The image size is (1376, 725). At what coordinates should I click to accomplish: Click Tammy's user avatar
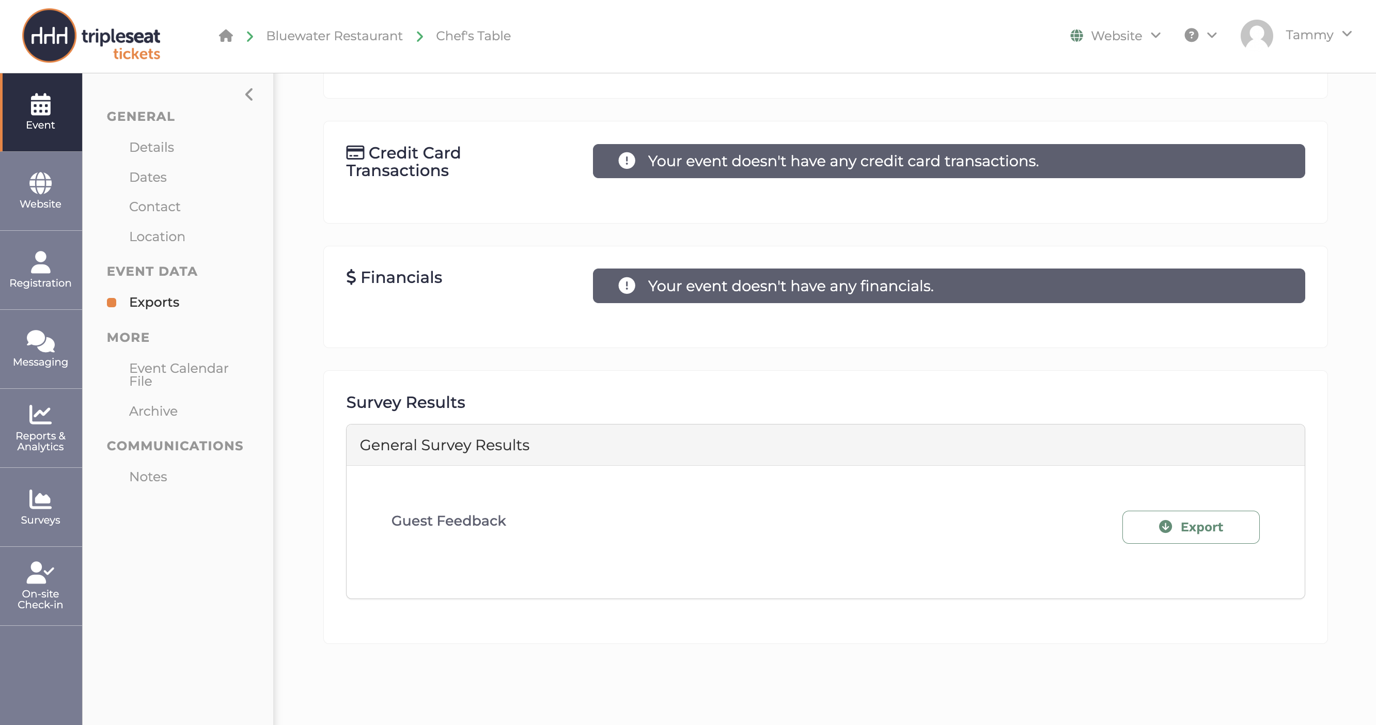click(1256, 35)
